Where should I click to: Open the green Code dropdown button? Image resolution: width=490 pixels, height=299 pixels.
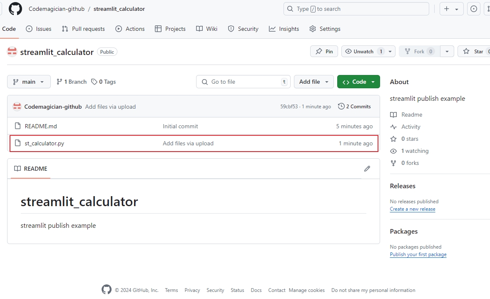(358, 82)
